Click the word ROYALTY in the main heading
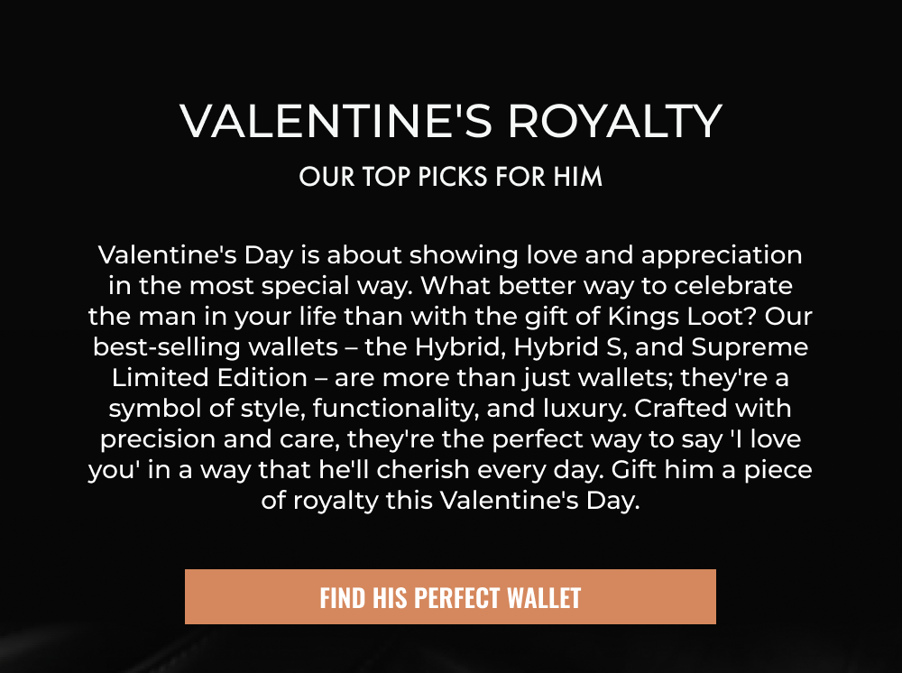The height and width of the screenshot is (673, 902). point(615,121)
